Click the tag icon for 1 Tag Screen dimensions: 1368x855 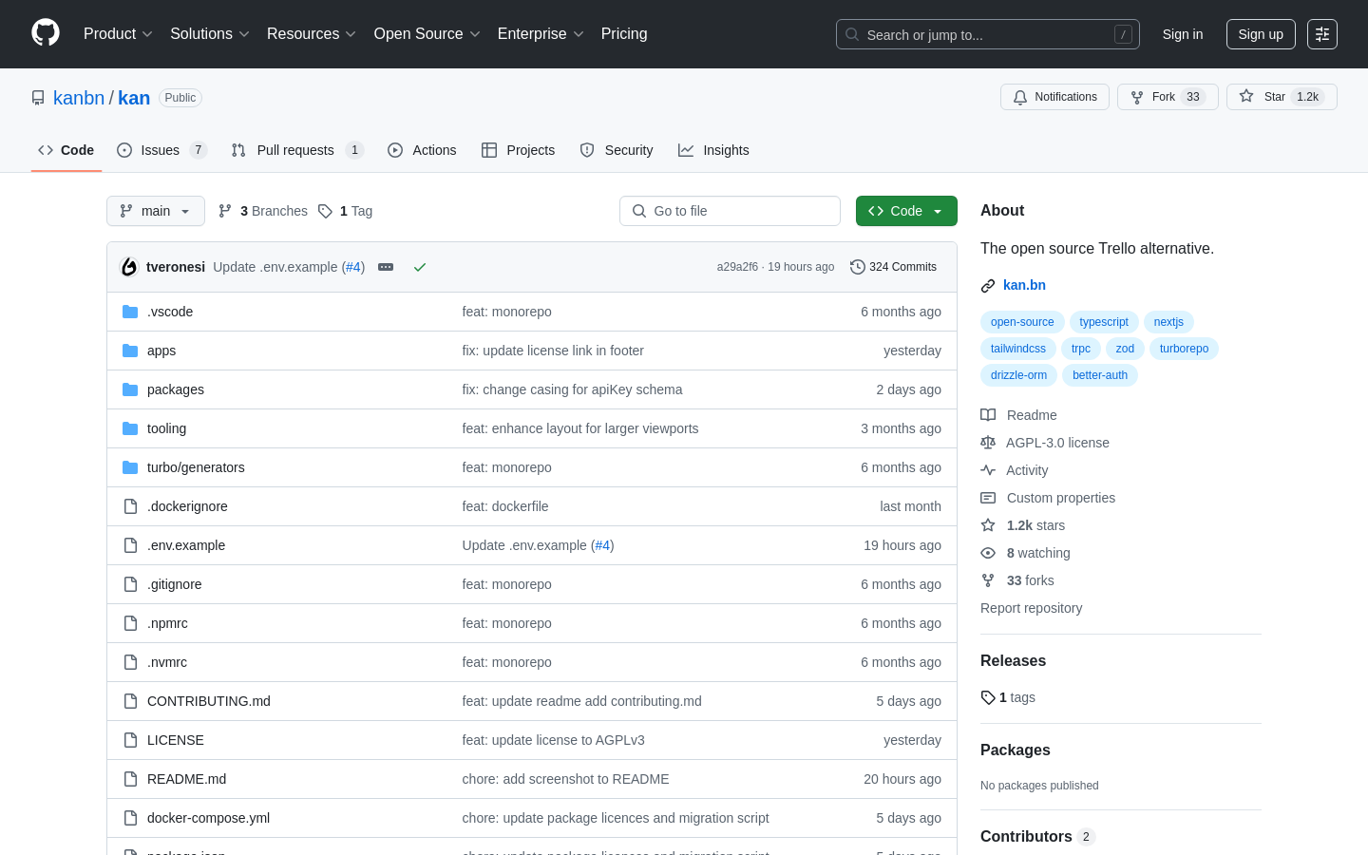[x=325, y=211]
